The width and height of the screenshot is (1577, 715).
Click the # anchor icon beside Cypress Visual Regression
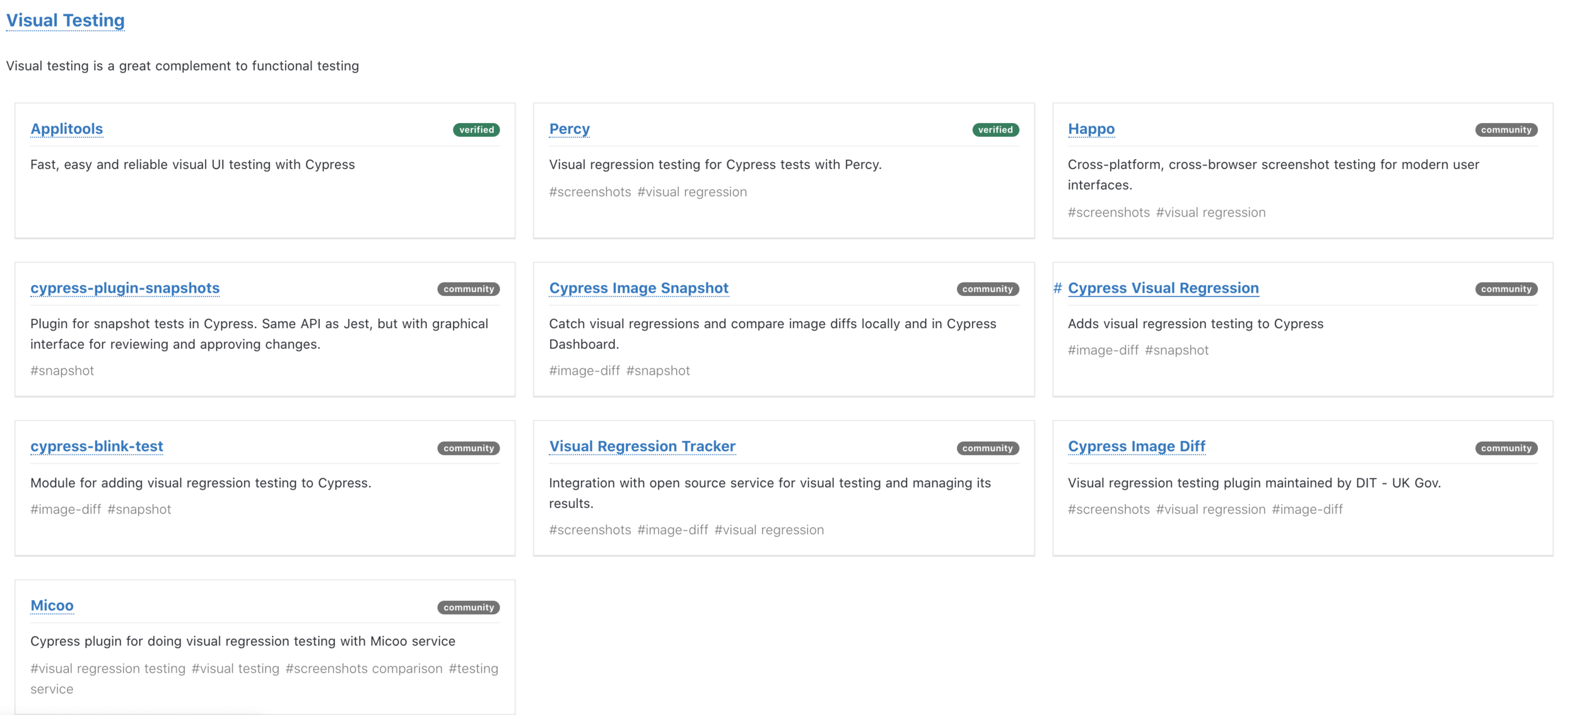coord(1057,288)
